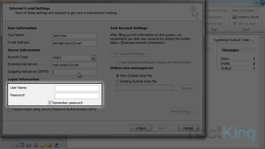The width and height of the screenshot is (265, 149).
Task: Expand the Find a Contact dropdown
Action: [257, 11]
